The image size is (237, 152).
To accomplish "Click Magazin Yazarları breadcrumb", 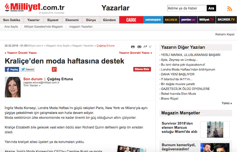I will pyautogui.click(x=83, y=46).
